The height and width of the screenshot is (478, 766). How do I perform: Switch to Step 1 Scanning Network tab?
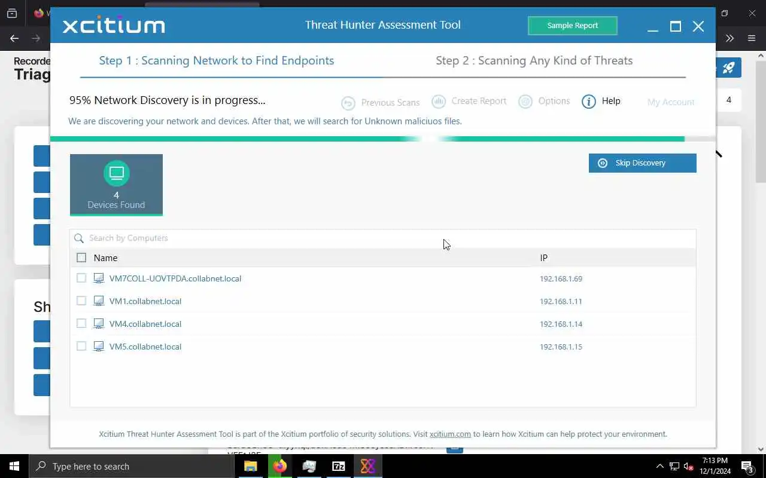point(217,60)
